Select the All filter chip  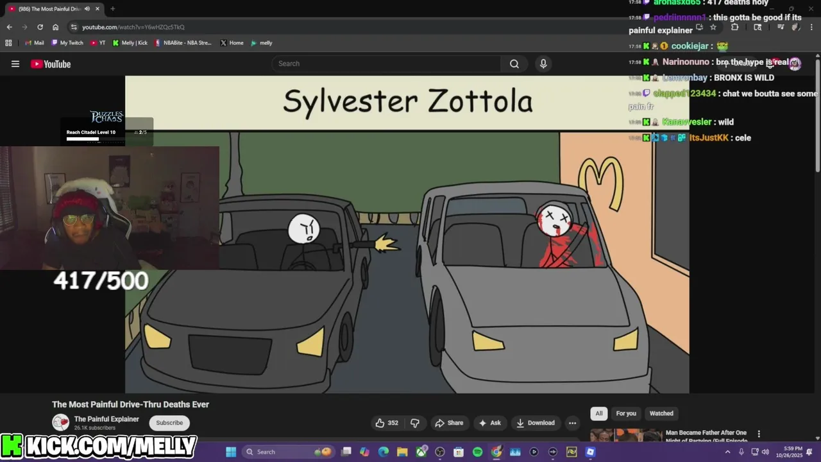click(x=599, y=413)
